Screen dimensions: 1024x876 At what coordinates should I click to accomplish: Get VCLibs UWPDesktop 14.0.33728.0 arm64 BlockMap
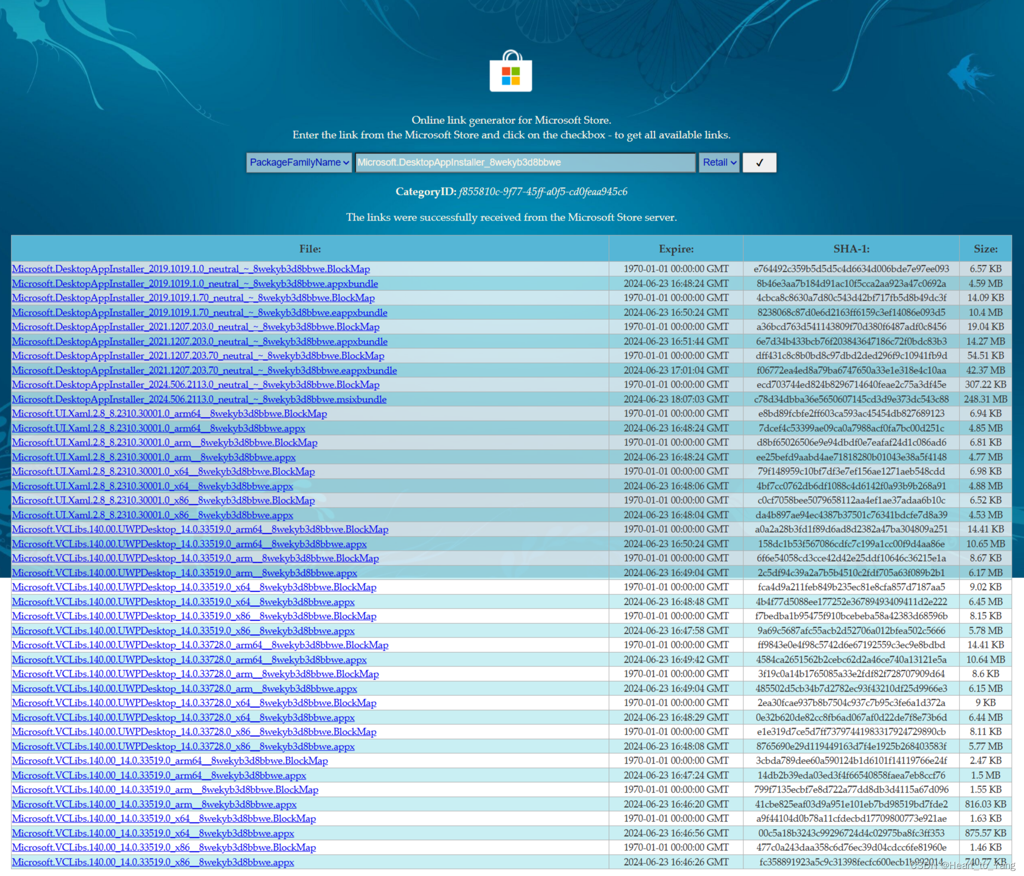point(200,645)
